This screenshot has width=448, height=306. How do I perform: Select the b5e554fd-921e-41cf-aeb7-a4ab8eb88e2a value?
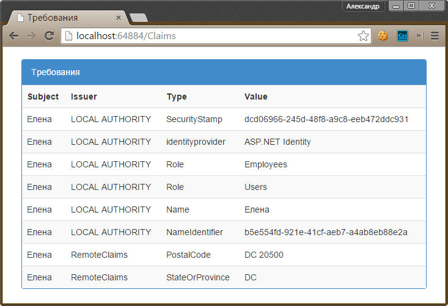[326, 232]
